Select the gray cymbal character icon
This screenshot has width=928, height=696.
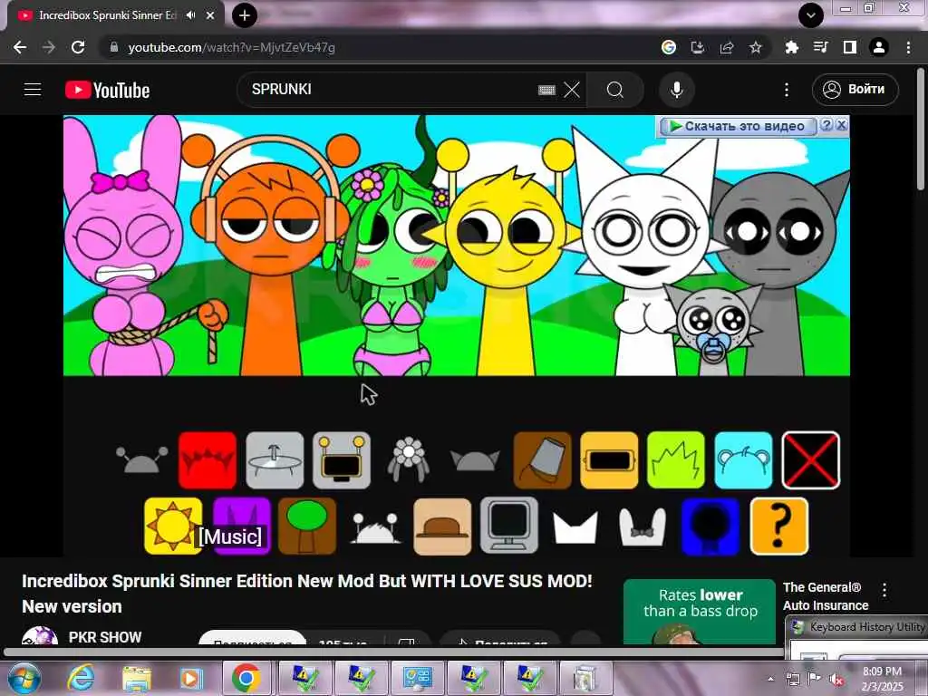coord(275,460)
